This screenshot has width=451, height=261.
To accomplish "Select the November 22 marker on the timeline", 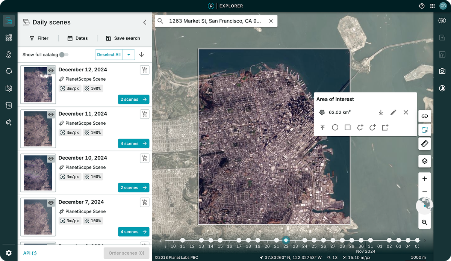I will (286, 240).
